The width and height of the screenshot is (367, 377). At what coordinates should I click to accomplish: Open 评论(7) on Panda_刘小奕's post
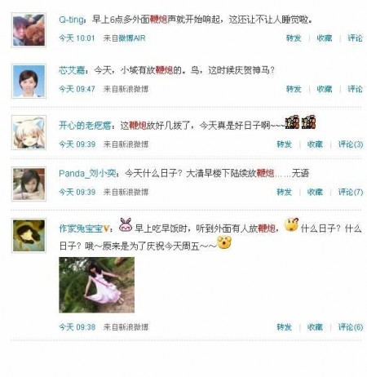point(351,192)
